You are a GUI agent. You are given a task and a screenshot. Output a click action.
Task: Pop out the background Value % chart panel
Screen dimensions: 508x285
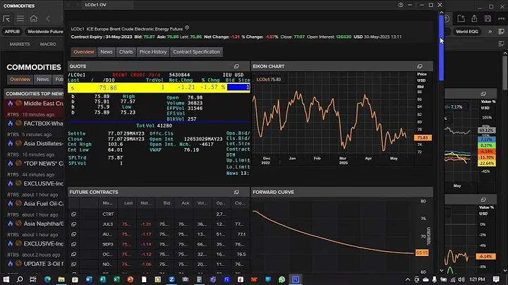click(483, 94)
